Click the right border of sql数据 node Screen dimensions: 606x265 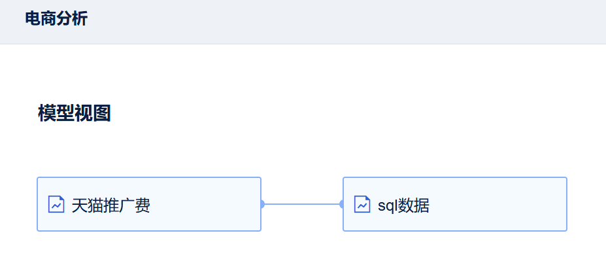coord(567,204)
